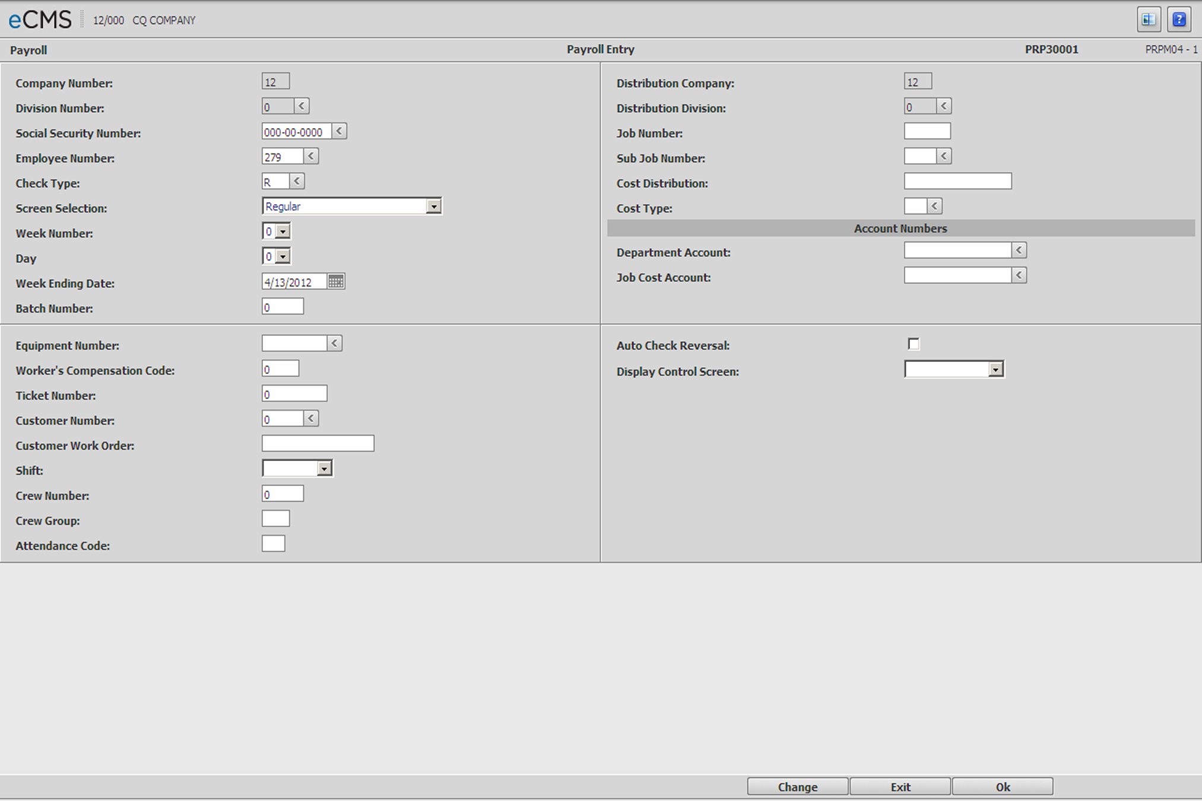
Task: Click the Attendance Code input field
Action: 273,543
